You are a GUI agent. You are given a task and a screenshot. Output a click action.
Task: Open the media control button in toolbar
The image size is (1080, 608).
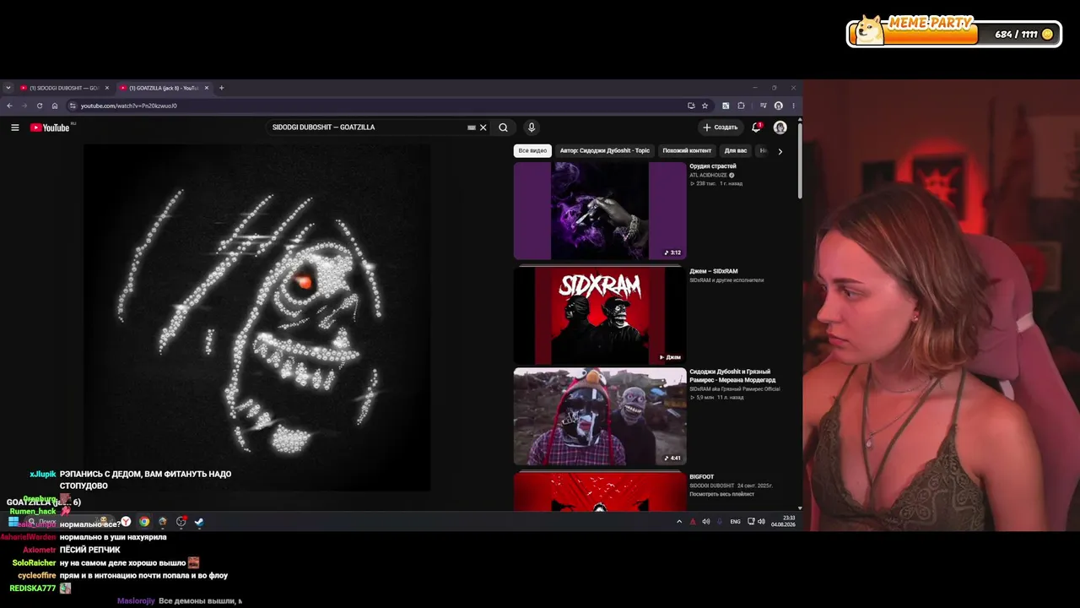(764, 106)
